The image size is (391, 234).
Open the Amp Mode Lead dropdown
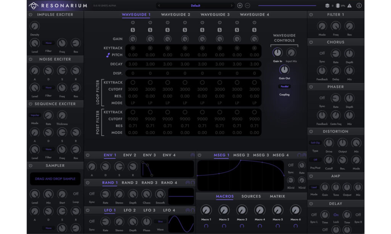pos(314,188)
